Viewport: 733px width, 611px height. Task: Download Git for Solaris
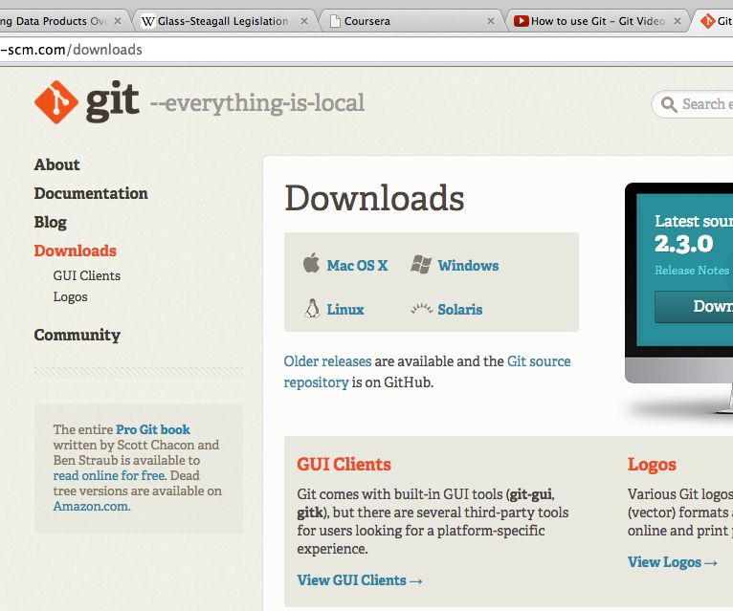pos(460,309)
